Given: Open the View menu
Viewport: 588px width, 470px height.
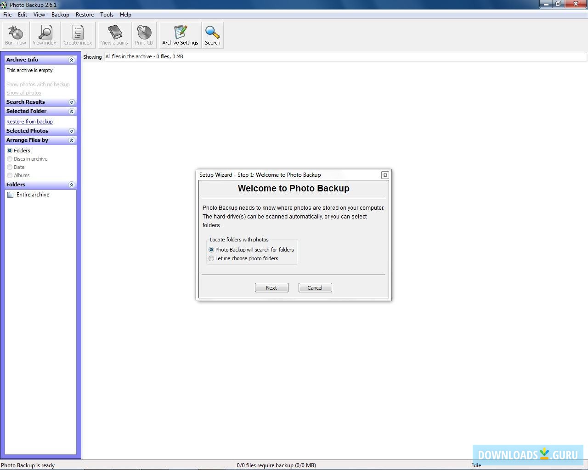Looking at the screenshot, I should [39, 15].
